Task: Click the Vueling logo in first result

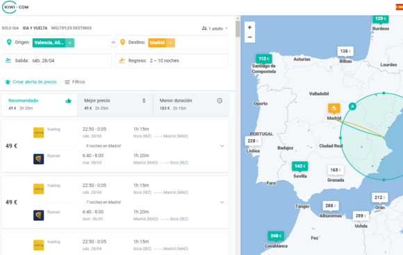Action: (38, 132)
